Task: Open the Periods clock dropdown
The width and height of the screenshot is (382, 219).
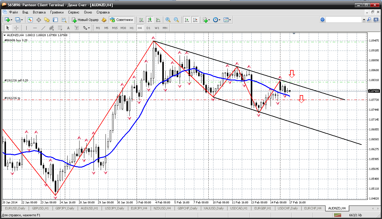Action: pos(217,20)
